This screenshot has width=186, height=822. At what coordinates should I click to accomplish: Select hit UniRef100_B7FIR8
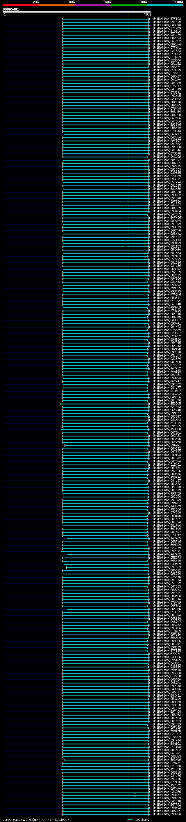coord(167,19)
